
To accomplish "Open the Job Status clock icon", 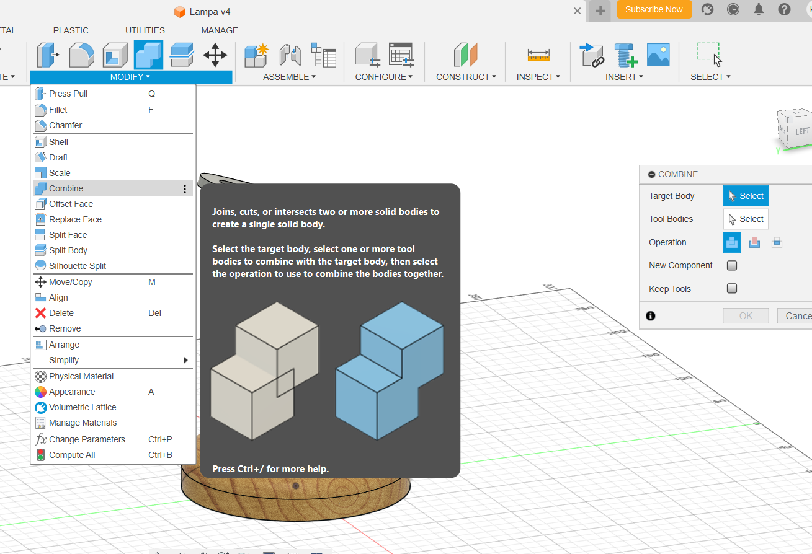I will [x=733, y=9].
